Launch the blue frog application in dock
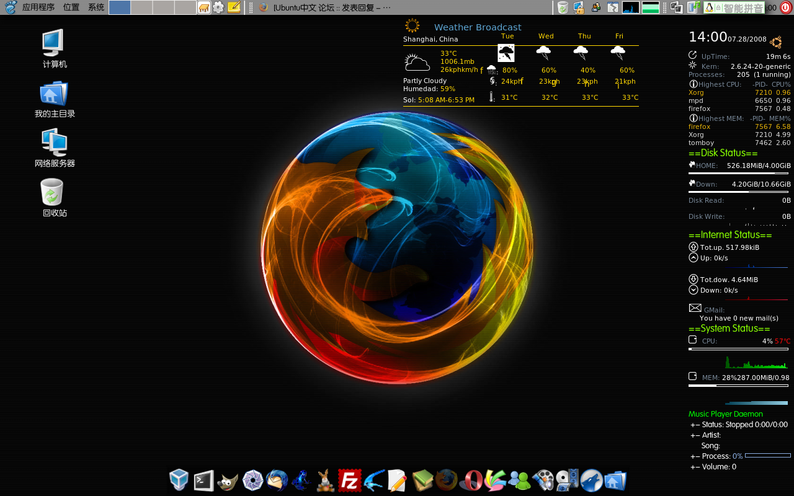 click(301, 480)
